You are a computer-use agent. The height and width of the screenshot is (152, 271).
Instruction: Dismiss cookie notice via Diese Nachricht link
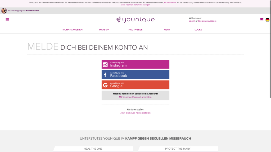[135, 5]
